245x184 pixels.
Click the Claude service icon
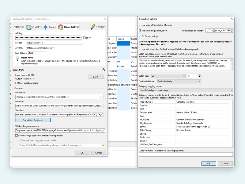(x=60, y=27)
